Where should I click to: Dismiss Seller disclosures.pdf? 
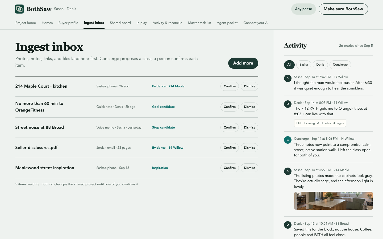click(249, 148)
